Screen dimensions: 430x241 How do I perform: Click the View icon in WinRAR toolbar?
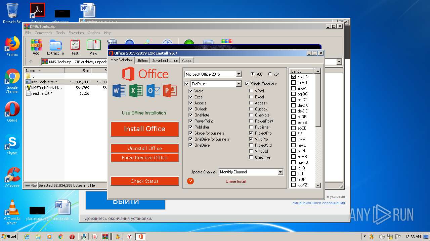pos(94,47)
